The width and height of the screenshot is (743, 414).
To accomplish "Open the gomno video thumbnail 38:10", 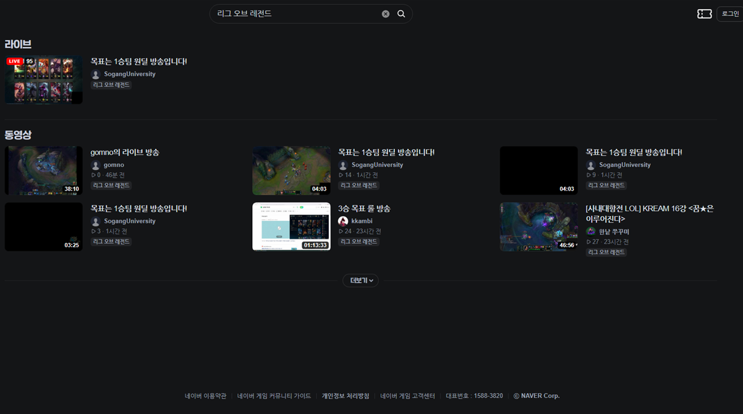I will click(x=44, y=170).
